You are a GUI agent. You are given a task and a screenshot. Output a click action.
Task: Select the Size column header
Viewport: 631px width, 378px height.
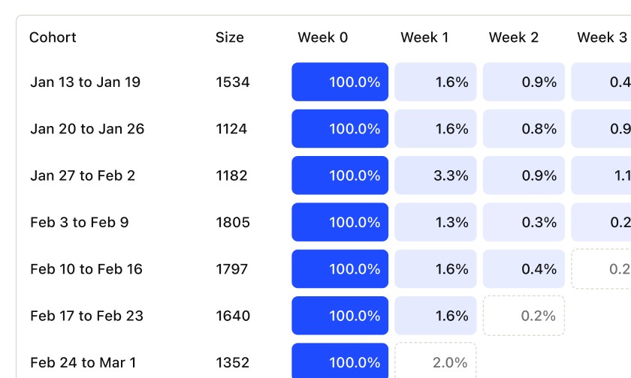point(229,37)
